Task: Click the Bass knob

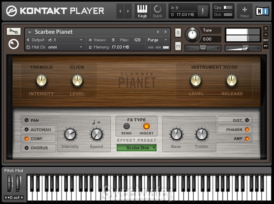Action: tap(176, 134)
